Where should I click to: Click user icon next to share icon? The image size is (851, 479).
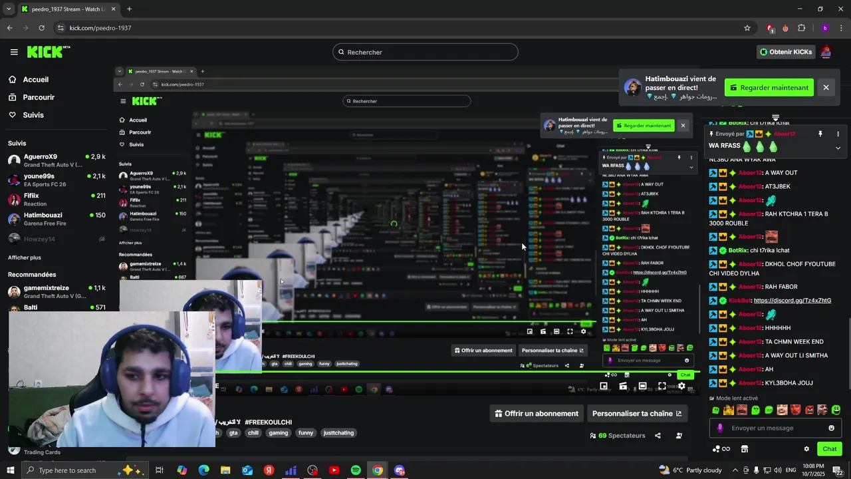[x=679, y=436]
